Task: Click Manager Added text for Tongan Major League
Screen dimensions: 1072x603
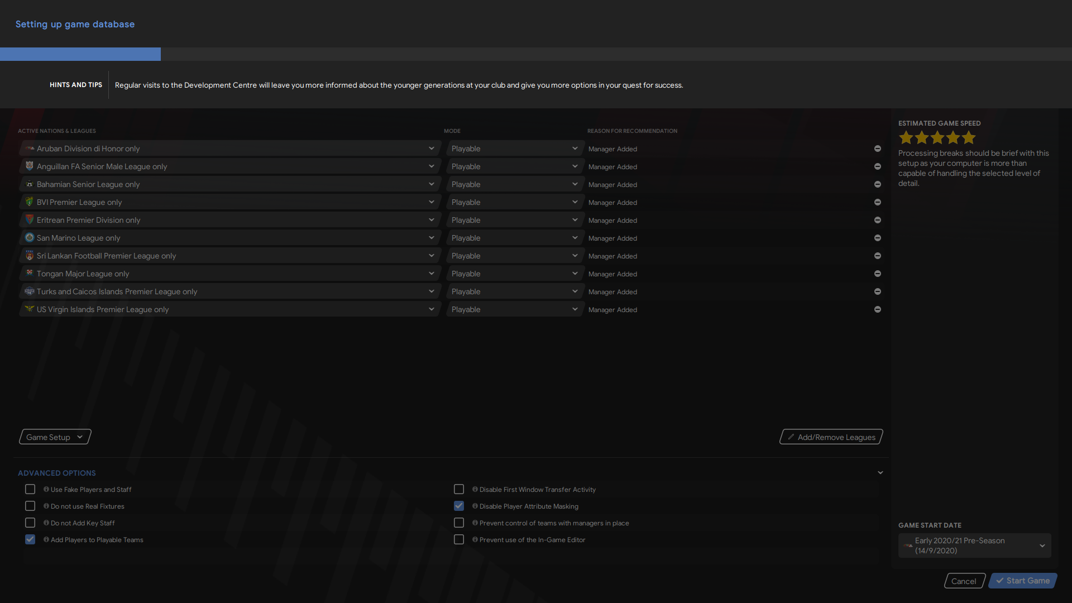Action: coord(612,274)
